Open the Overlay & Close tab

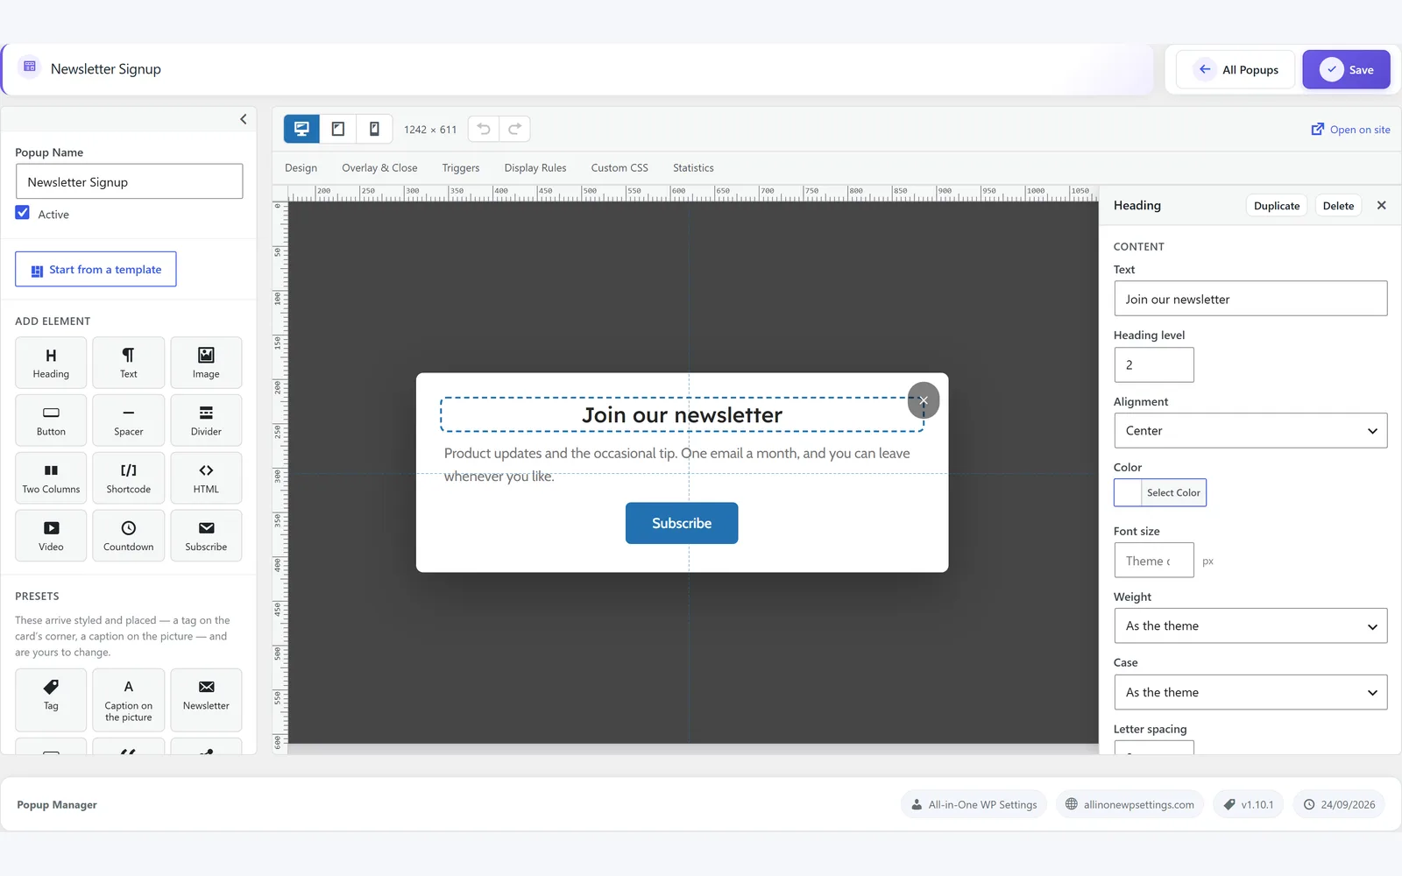click(x=379, y=168)
